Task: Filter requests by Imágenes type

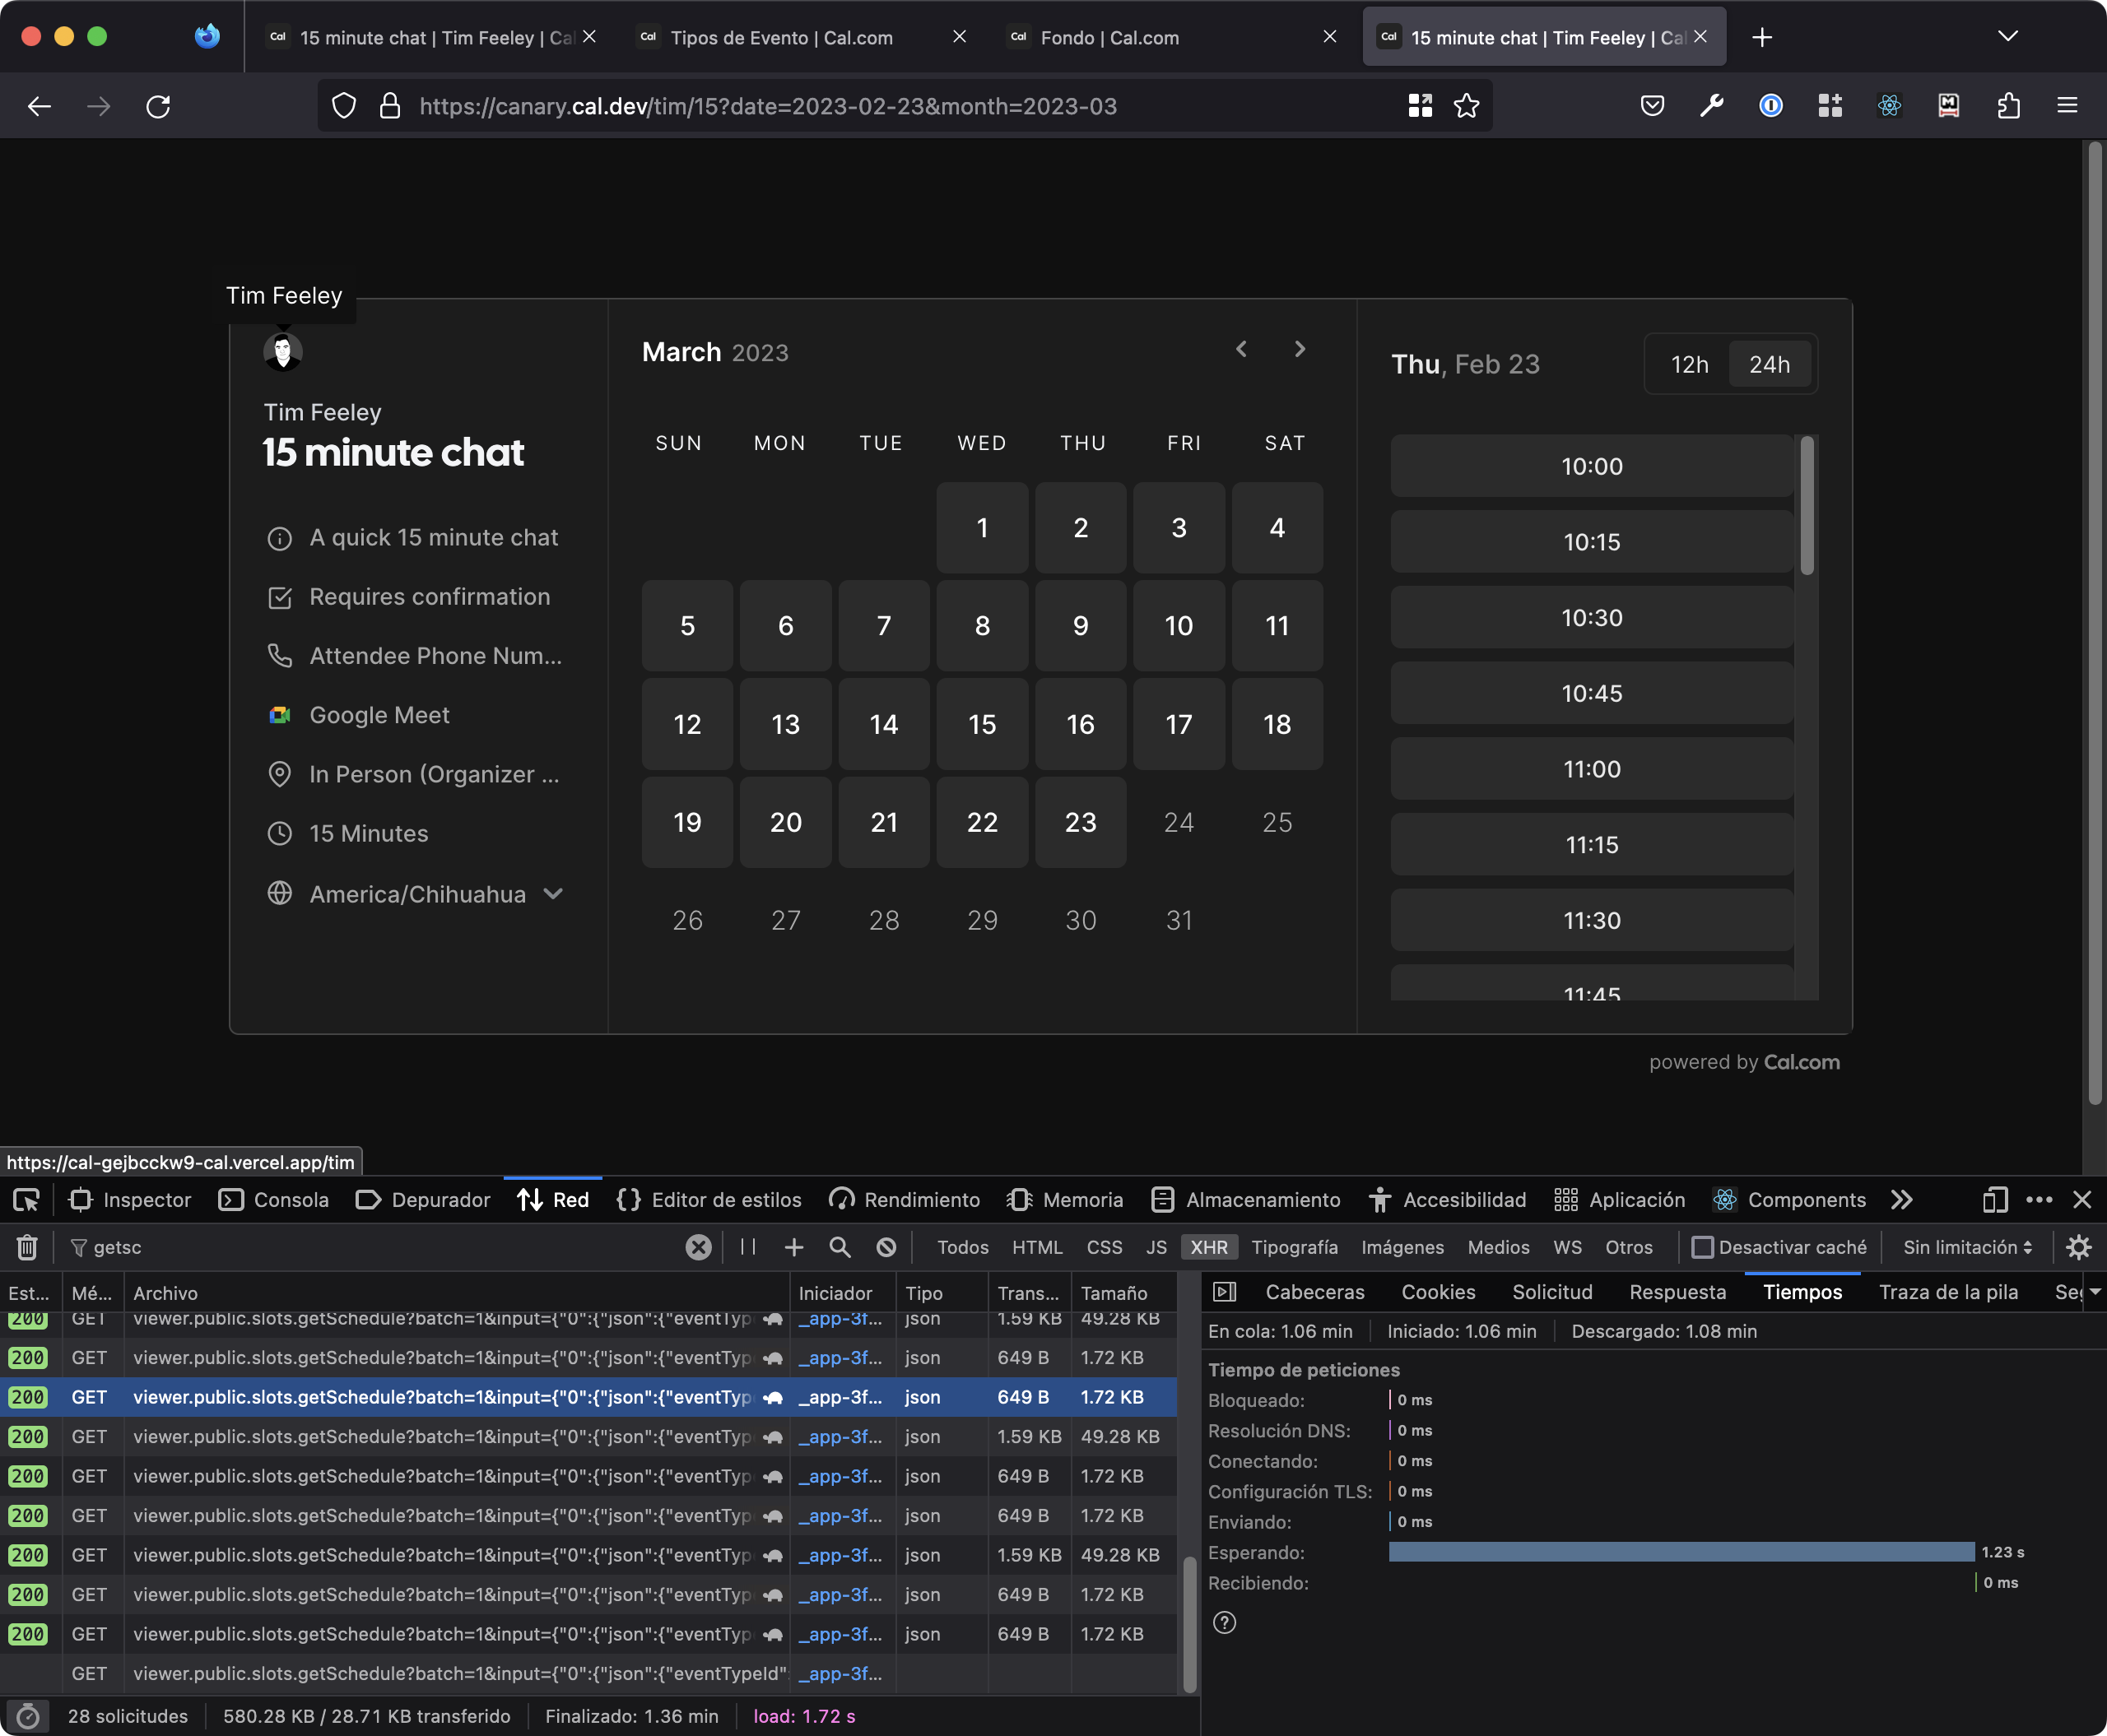Action: 1402,1247
